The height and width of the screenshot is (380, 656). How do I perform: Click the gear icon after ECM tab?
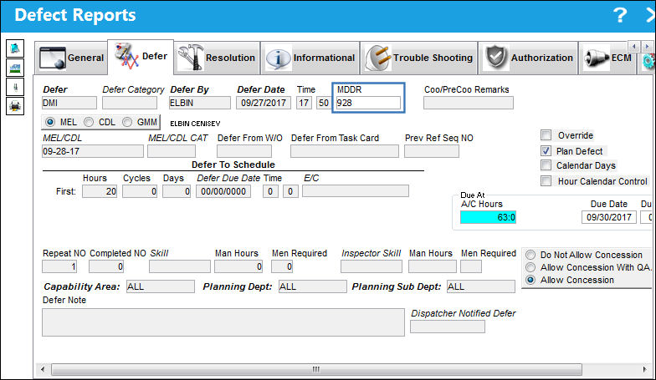[648, 62]
